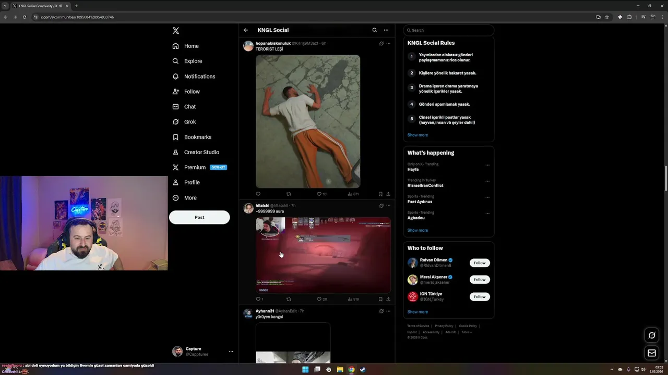Bookmark the +9999999 aura post

click(380, 299)
